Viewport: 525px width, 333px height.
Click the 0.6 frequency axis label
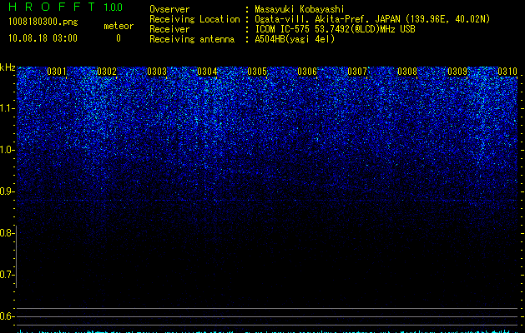click(7, 316)
